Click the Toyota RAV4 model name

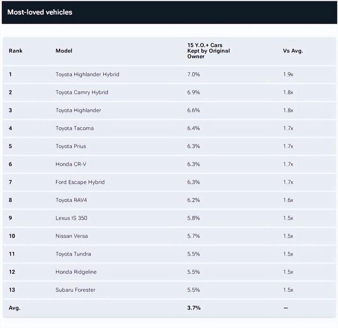pos(72,200)
